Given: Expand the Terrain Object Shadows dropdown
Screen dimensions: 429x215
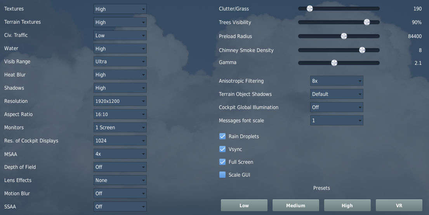Looking at the screenshot, I should (337, 94).
